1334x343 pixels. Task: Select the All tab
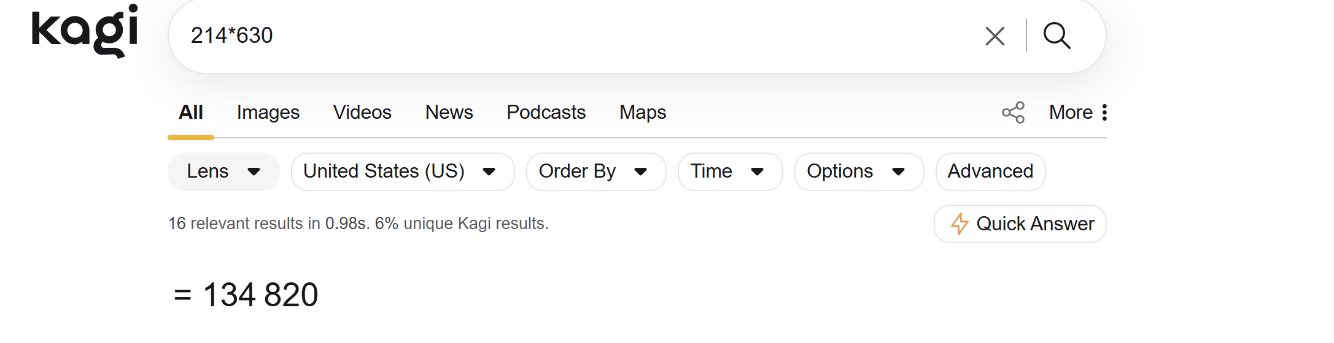click(x=191, y=113)
